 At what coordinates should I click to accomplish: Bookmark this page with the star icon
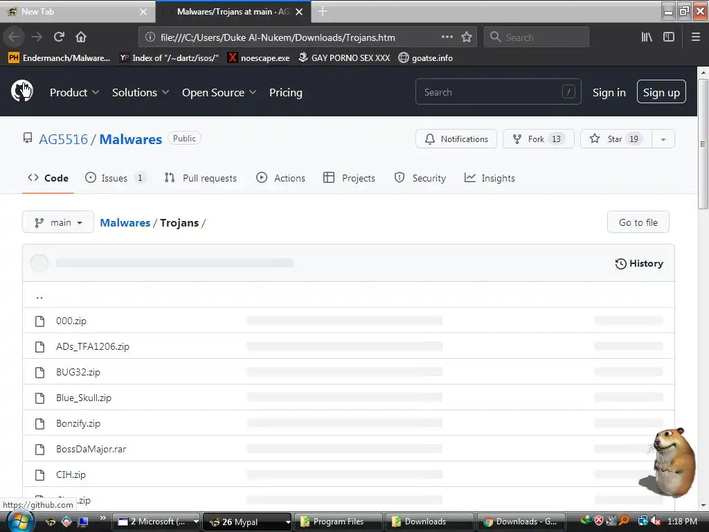[x=467, y=37]
